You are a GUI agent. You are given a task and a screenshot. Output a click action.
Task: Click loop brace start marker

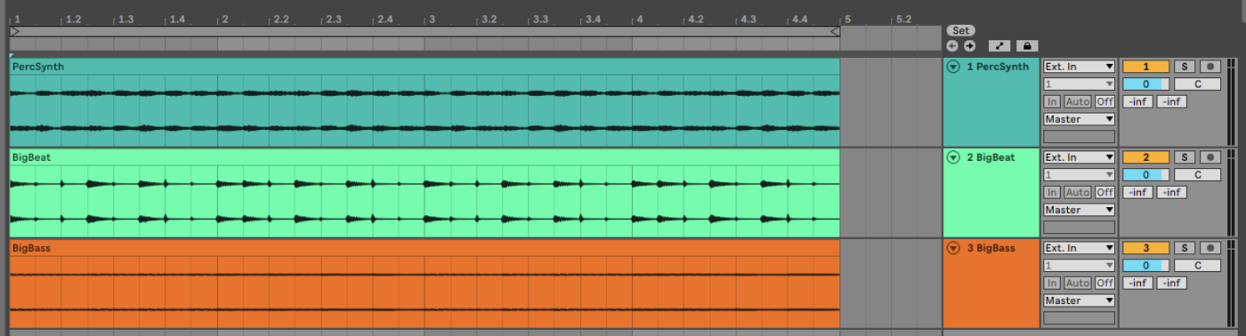[x=14, y=31]
